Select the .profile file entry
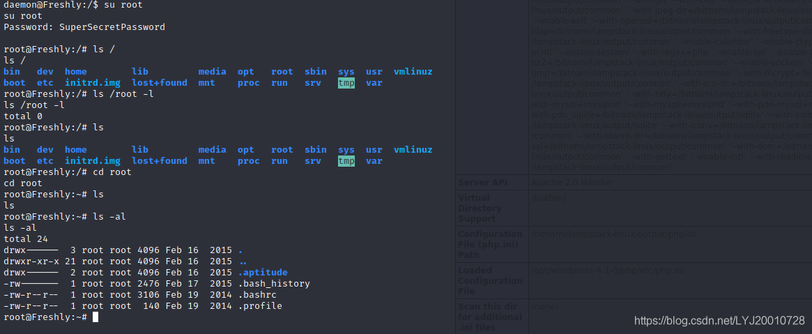812x334 pixels. point(260,306)
